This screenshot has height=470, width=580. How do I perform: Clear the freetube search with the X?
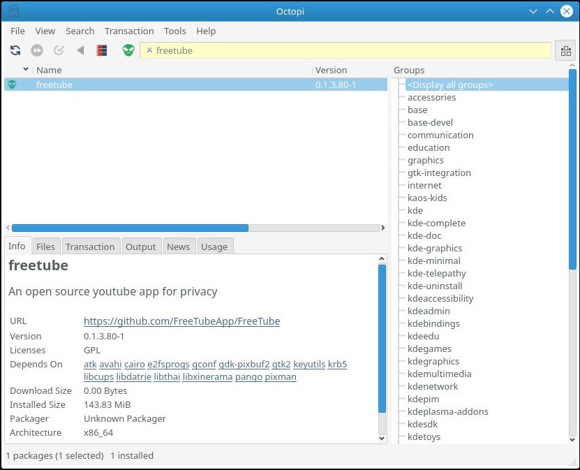149,50
